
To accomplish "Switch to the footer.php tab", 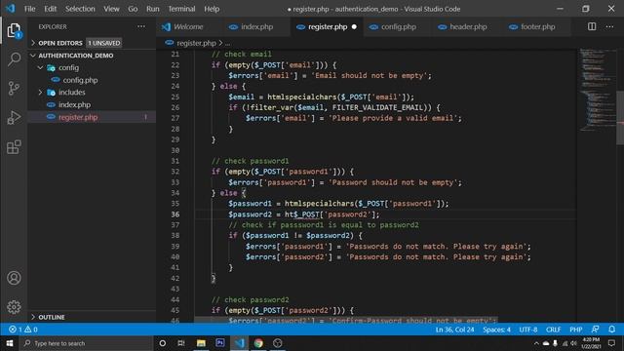I will [x=537, y=26].
